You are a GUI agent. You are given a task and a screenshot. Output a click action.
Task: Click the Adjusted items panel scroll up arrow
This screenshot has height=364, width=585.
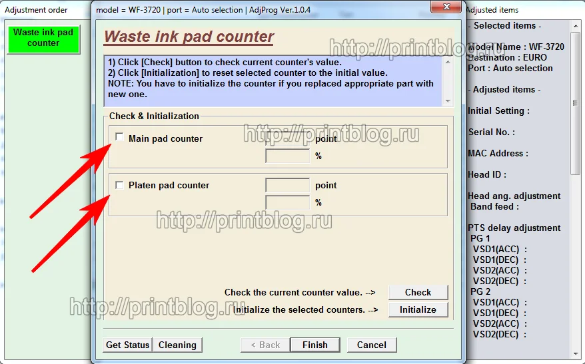(x=575, y=25)
